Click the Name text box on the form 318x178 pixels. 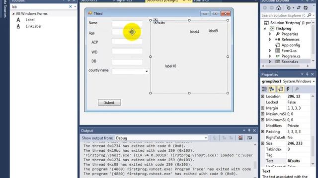(x=127, y=24)
